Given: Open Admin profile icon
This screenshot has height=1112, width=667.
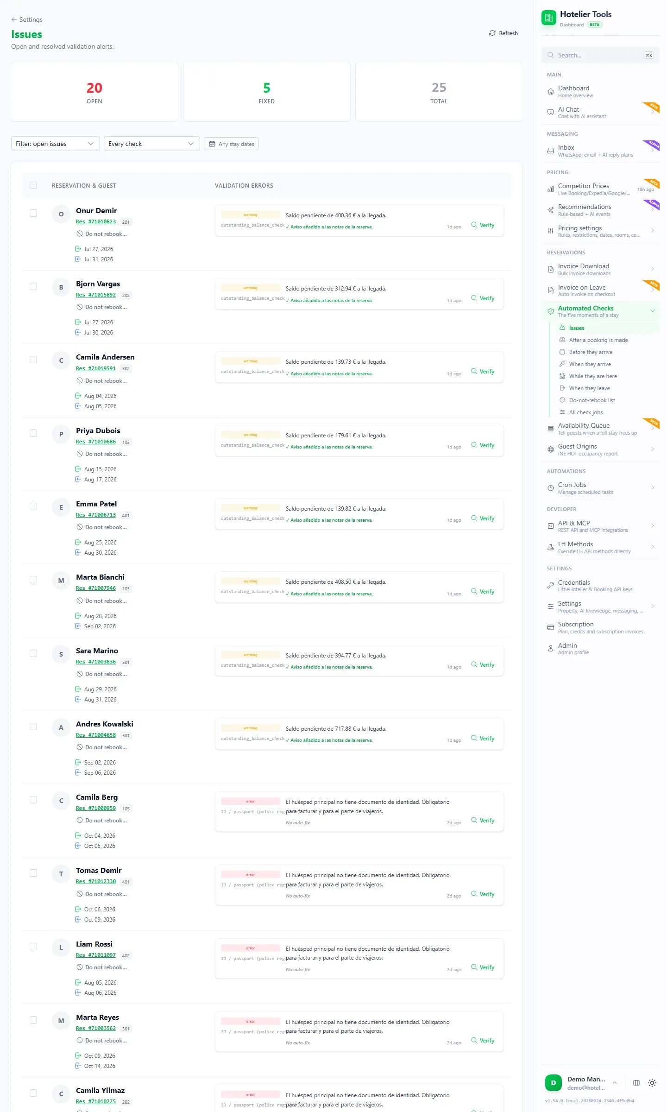Looking at the screenshot, I should click(x=551, y=649).
